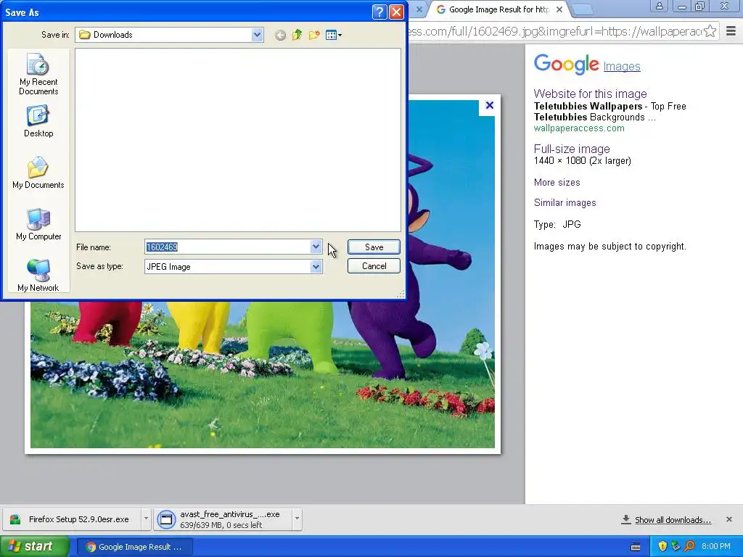
Task: Click Chrome address bar URL
Action: click(554, 31)
